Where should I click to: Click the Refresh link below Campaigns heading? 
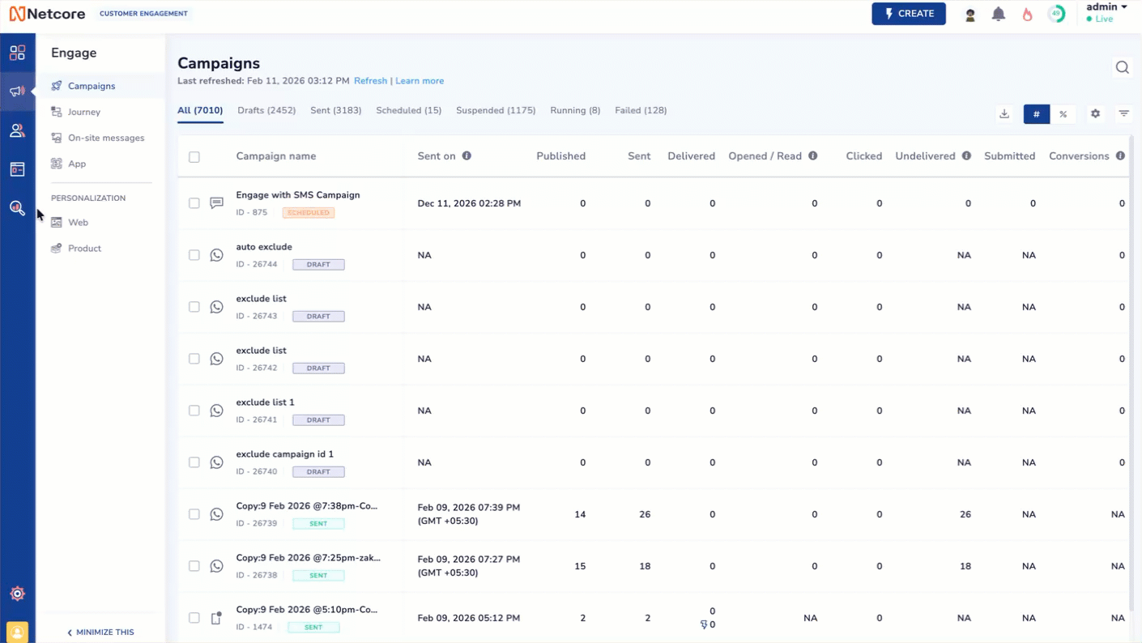tap(370, 80)
